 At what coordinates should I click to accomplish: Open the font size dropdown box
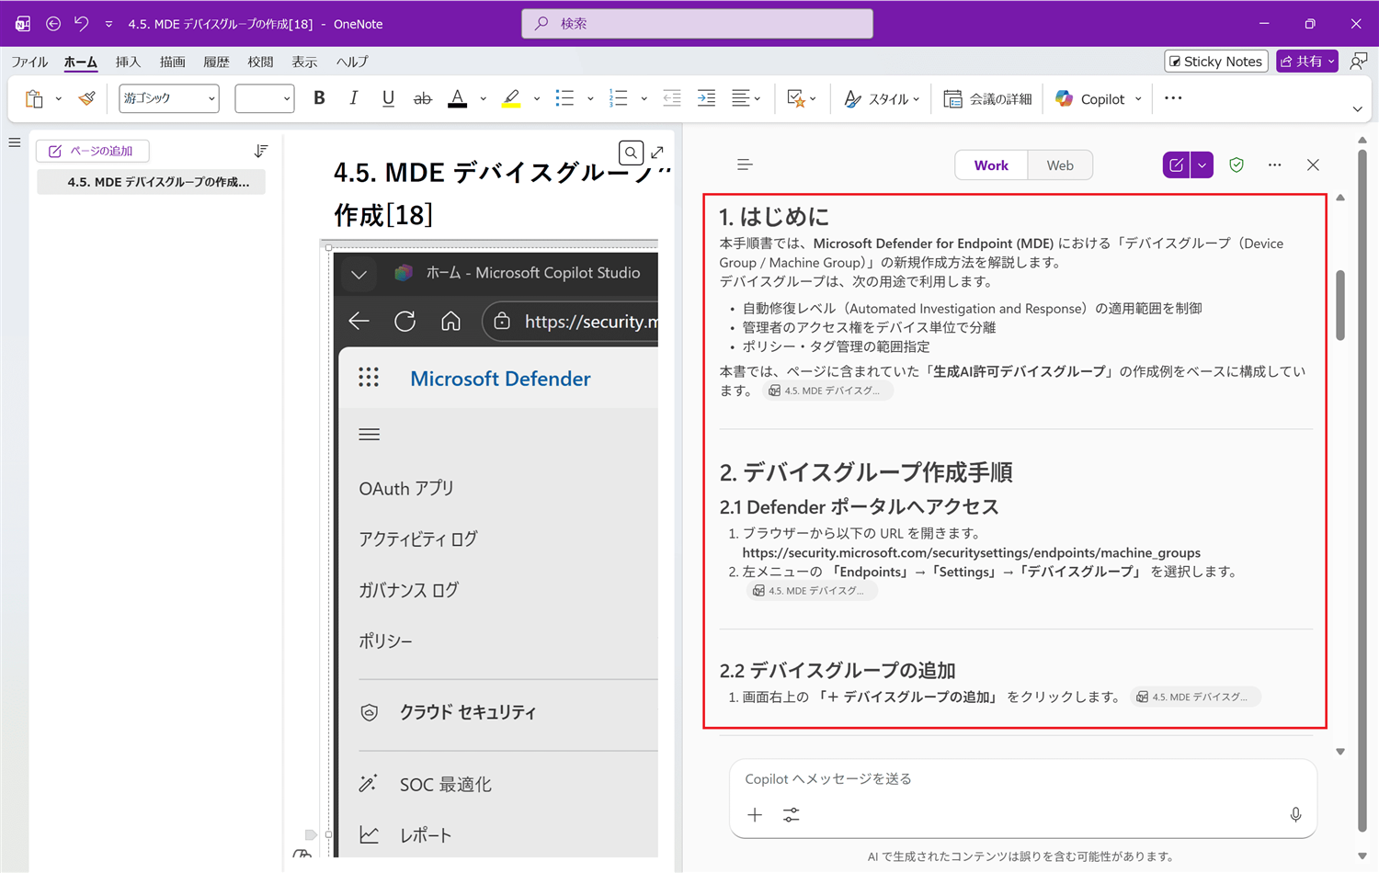(x=265, y=98)
